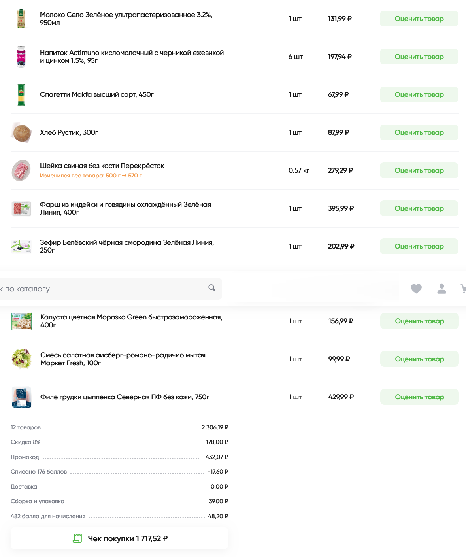The image size is (466, 557).
Task: Click Оценить товар for Actimuno drink
Action: click(x=419, y=57)
